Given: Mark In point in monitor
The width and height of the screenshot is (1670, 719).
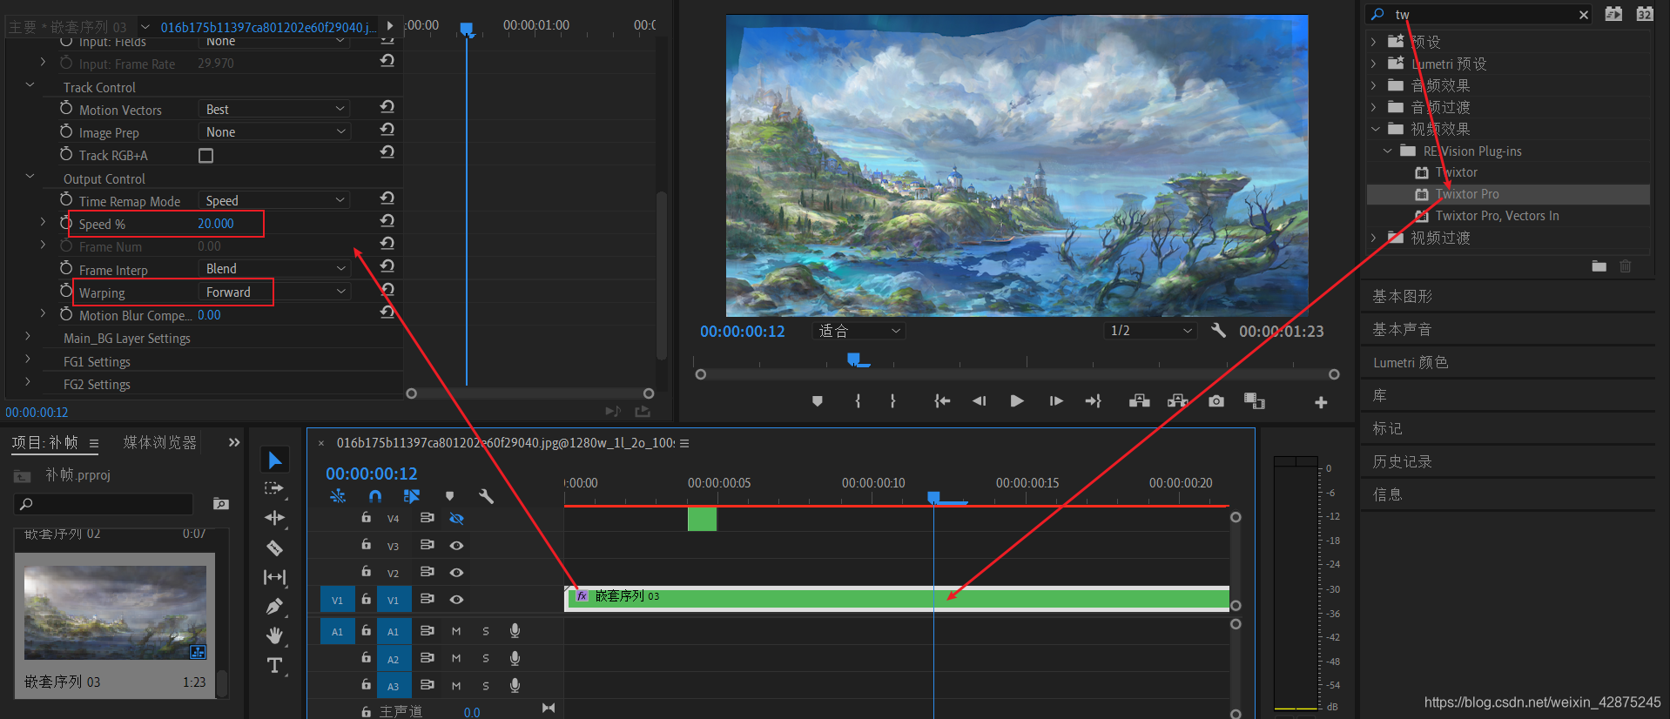Looking at the screenshot, I should point(858,401).
